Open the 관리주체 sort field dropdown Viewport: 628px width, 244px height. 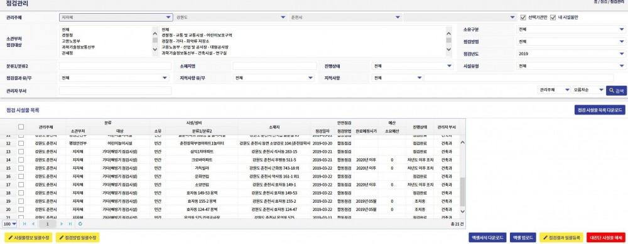click(554, 91)
